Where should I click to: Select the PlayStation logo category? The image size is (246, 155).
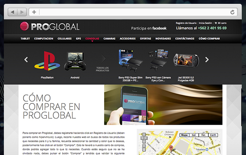pyautogui.click(x=47, y=61)
